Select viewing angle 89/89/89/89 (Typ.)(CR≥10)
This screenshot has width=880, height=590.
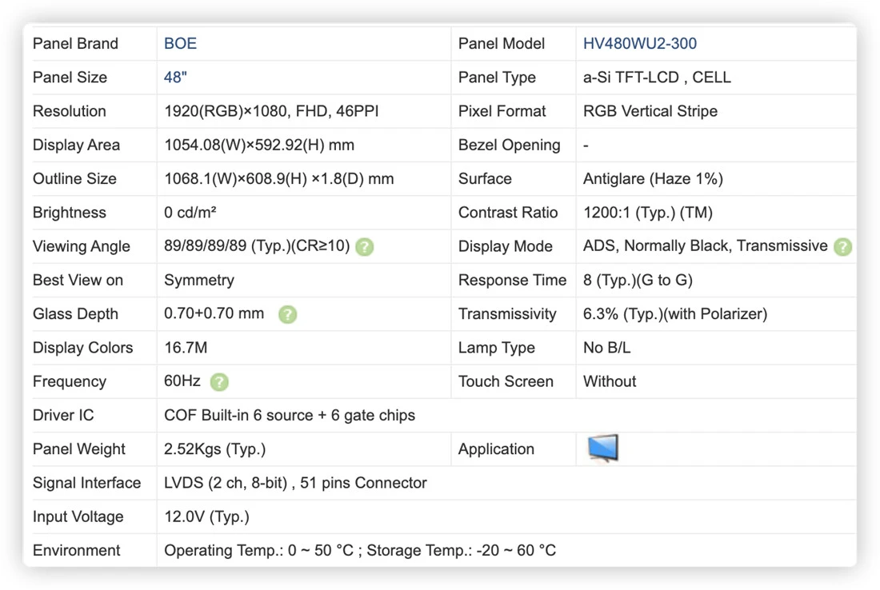(257, 246)
